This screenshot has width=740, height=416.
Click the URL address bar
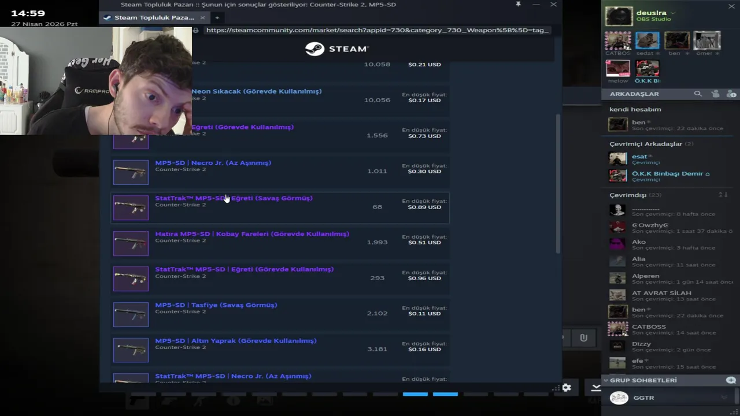[377, 30]
